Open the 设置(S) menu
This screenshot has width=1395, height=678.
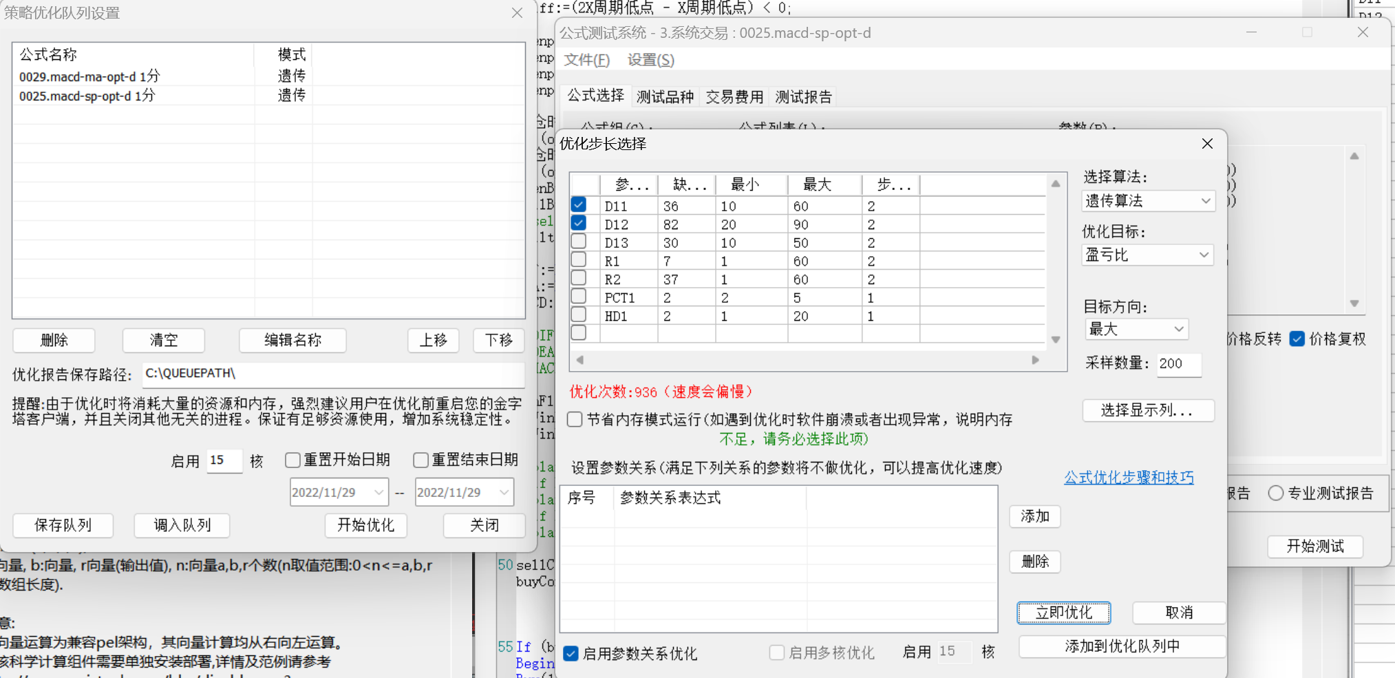(650, 60)
